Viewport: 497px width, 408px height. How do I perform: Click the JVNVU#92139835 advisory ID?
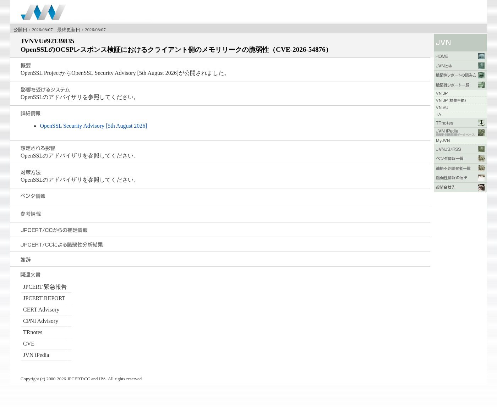coord(47,41)
